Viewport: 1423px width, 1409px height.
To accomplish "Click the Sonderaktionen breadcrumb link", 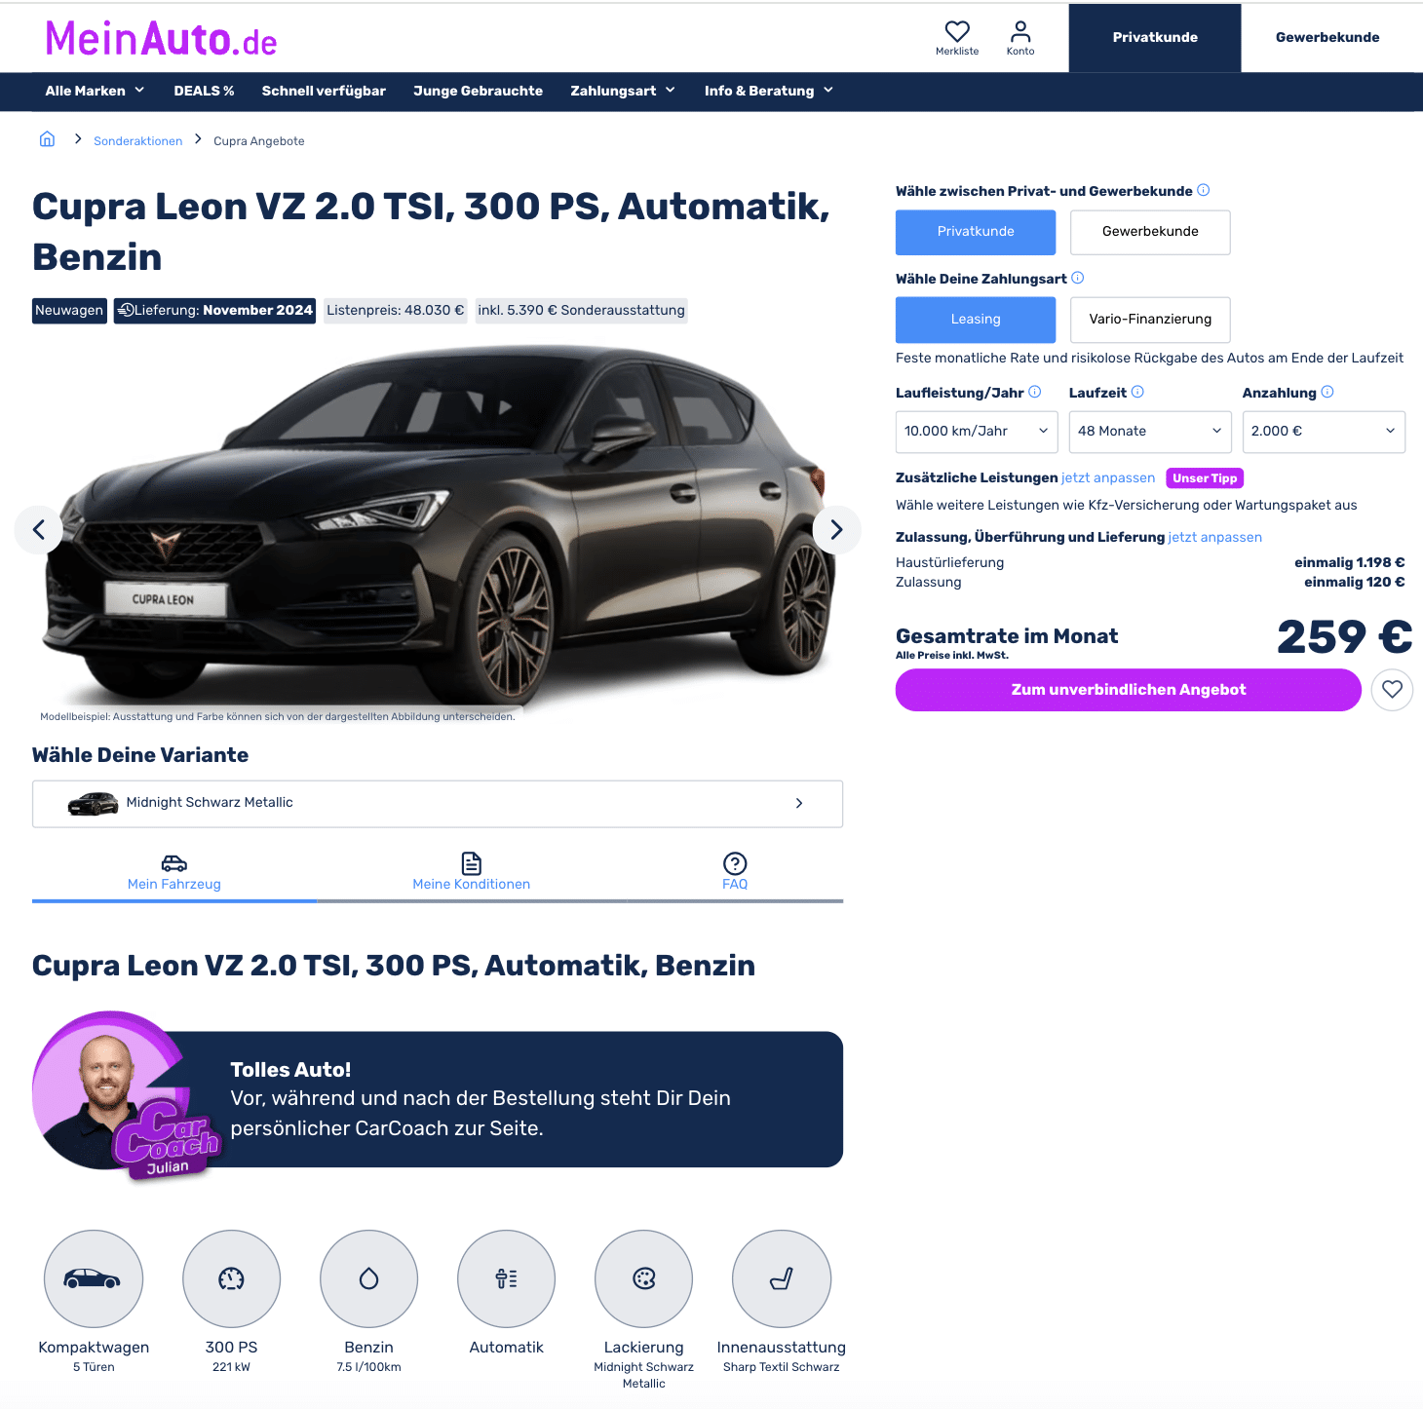I will click(138, 141).
